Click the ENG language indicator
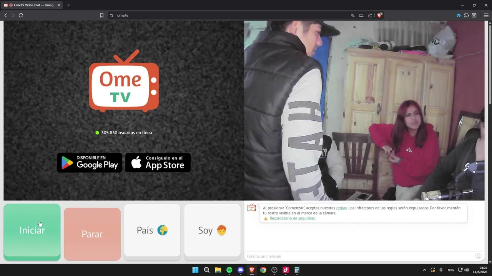 pyautogui.click(x=450, y=270)
